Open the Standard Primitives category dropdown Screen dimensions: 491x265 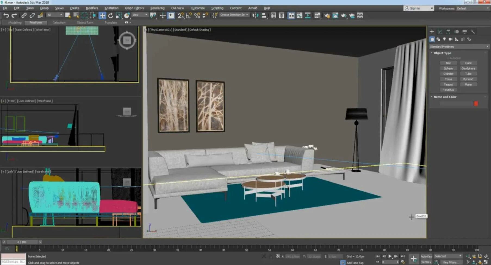coord(459,46)
